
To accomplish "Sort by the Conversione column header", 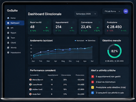I will (66, 75).
